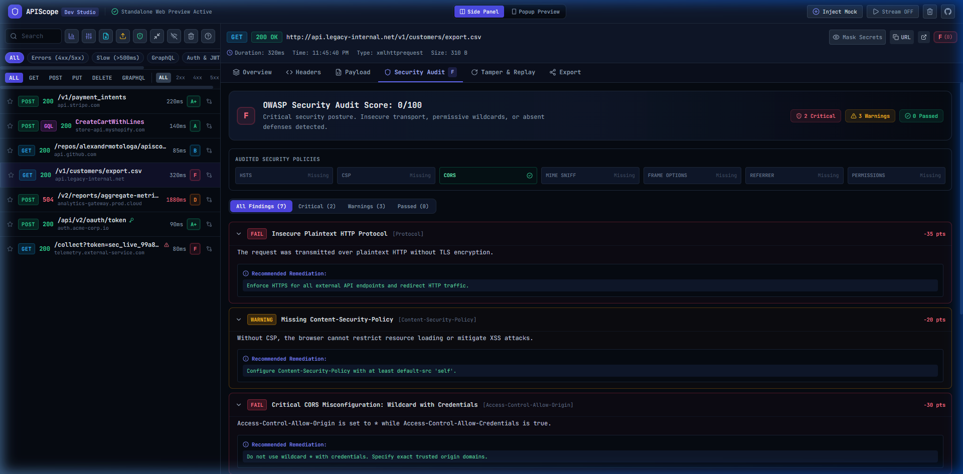Open the filter sliders settings icon
Image resolution: width=963 pixels, height=474 pixels.
(x=89, y=36)
